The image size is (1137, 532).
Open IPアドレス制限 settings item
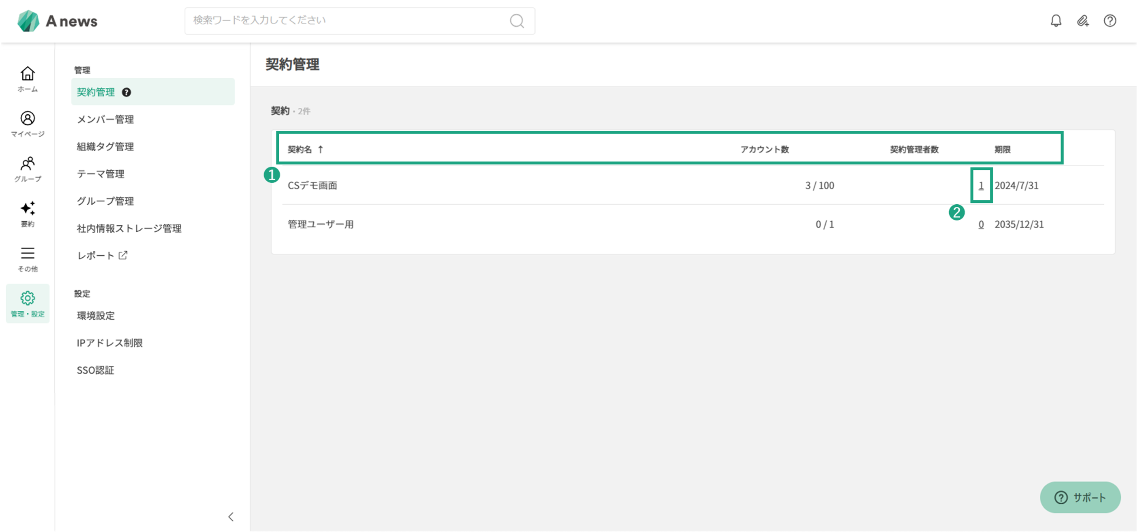[x=109, y=343]
